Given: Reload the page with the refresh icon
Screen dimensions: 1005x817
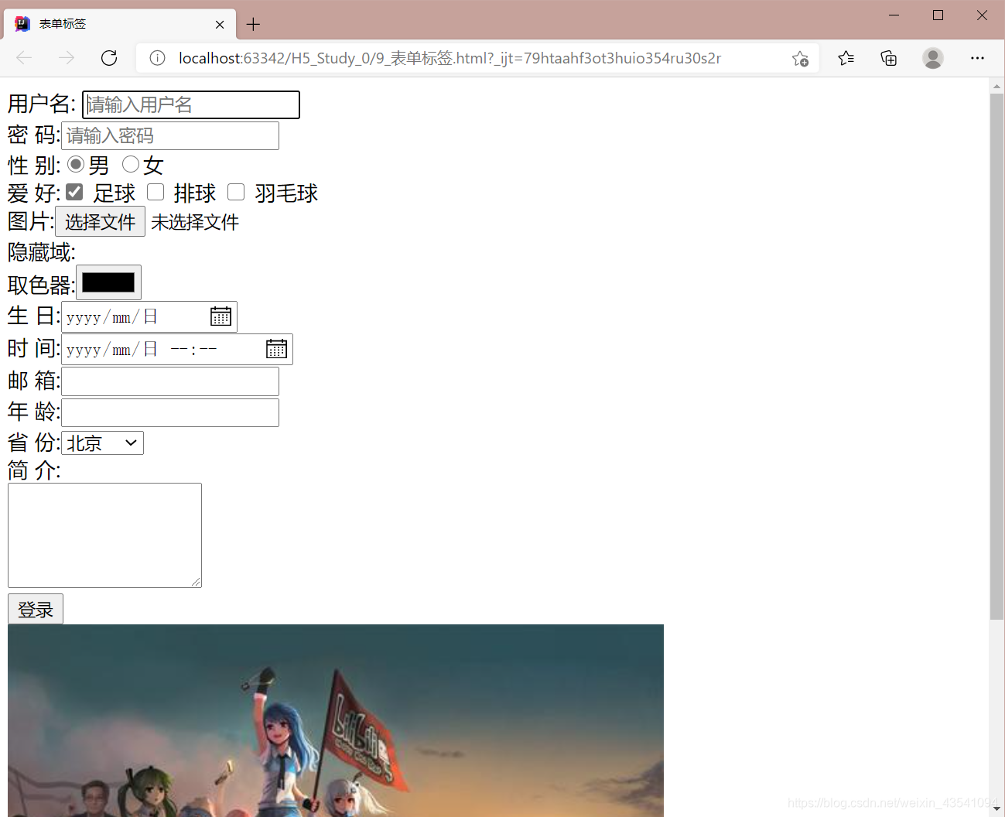Looking at the screenshot, I should (108, 58).
